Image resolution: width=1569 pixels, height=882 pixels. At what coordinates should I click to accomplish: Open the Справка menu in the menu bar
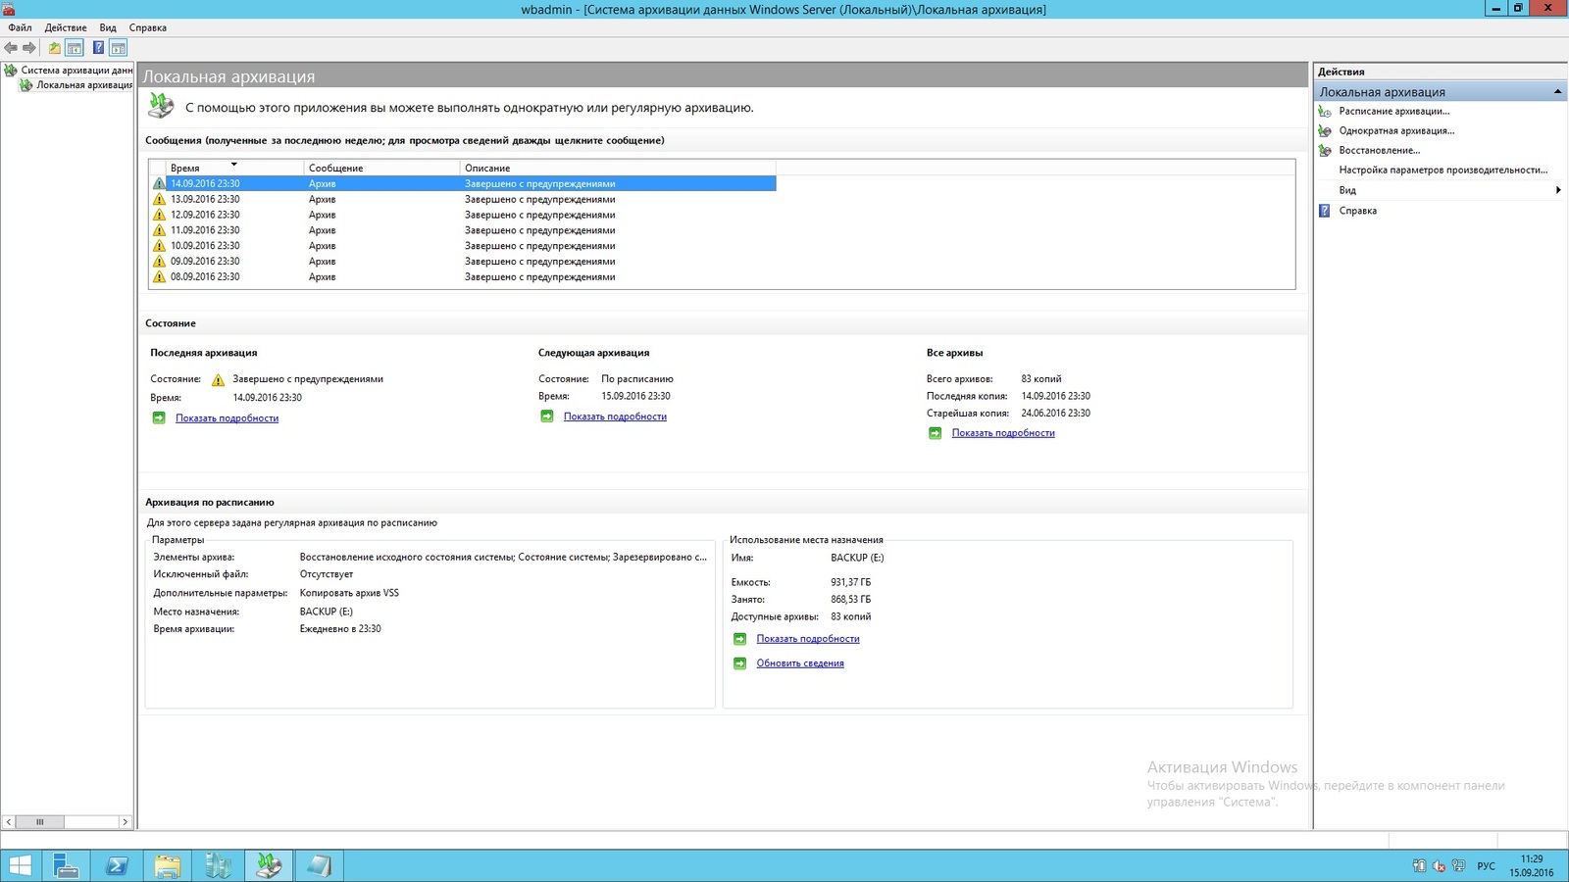pyautogui.click(x=148, y=27)
